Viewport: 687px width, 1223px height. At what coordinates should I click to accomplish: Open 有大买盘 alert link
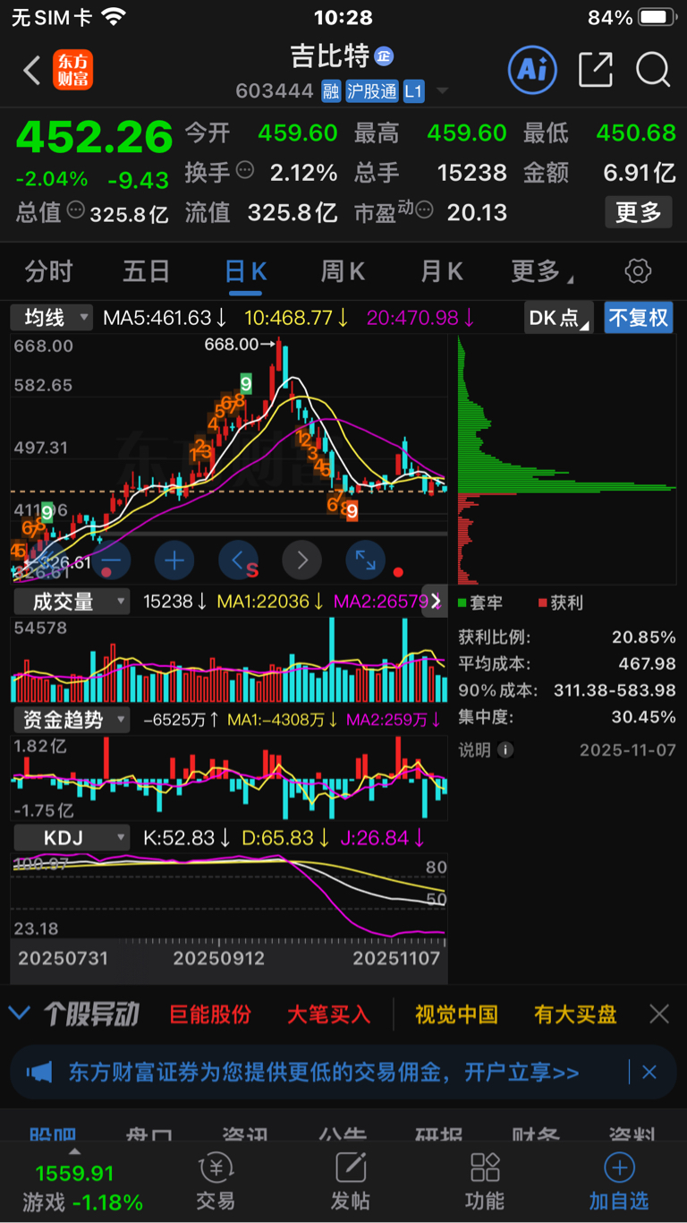pyautogui.click(x=575, y=1013)
